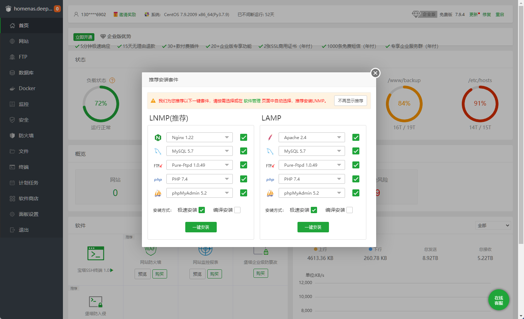Enable compile install checkbox for LAMP
The height and width of the screenshot is (319, 524).
[350, 210]
